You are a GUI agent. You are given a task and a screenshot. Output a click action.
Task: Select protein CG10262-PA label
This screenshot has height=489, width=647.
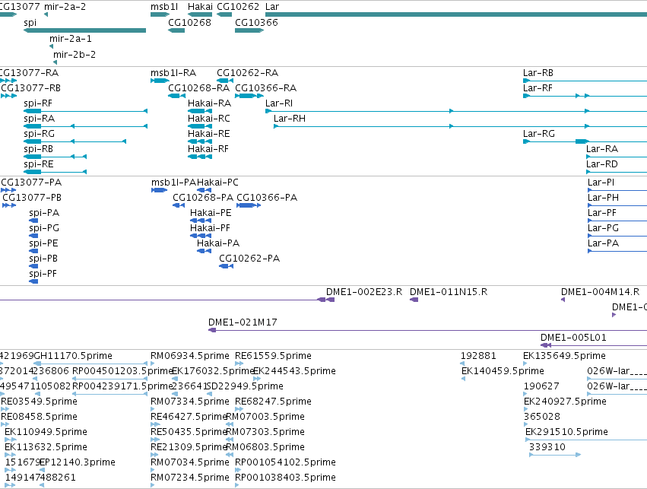[x=249, y=259]
